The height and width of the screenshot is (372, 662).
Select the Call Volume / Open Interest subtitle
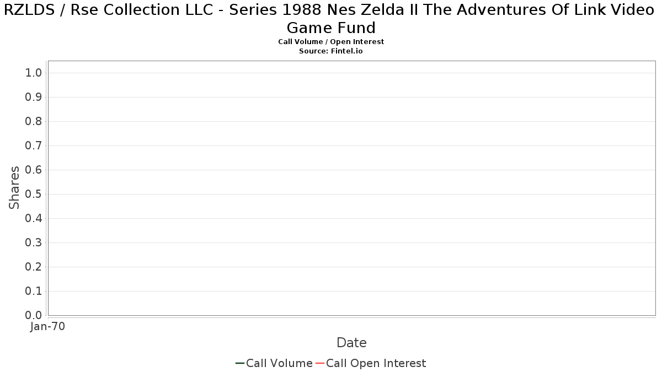(331, 42)
